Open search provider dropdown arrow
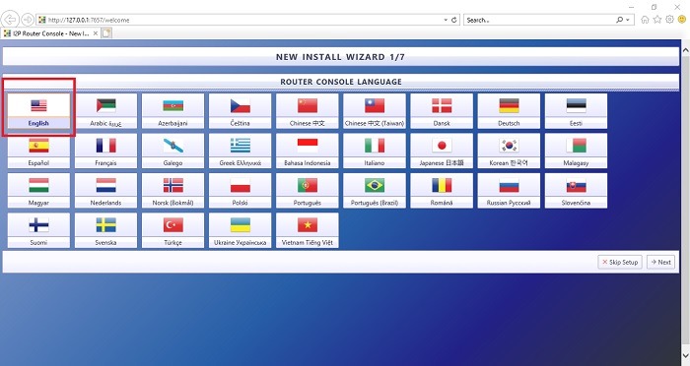Viewport: 690px width, 366px height. click(628, 20)
